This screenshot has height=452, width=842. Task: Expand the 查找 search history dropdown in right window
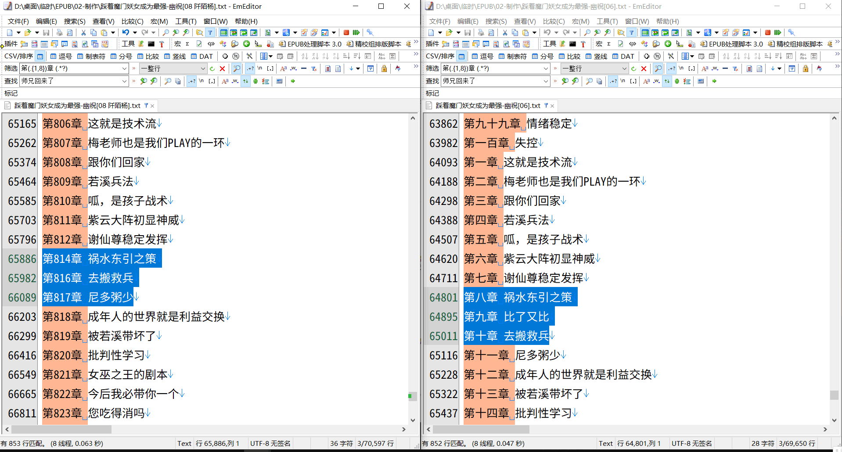point(546,81)
